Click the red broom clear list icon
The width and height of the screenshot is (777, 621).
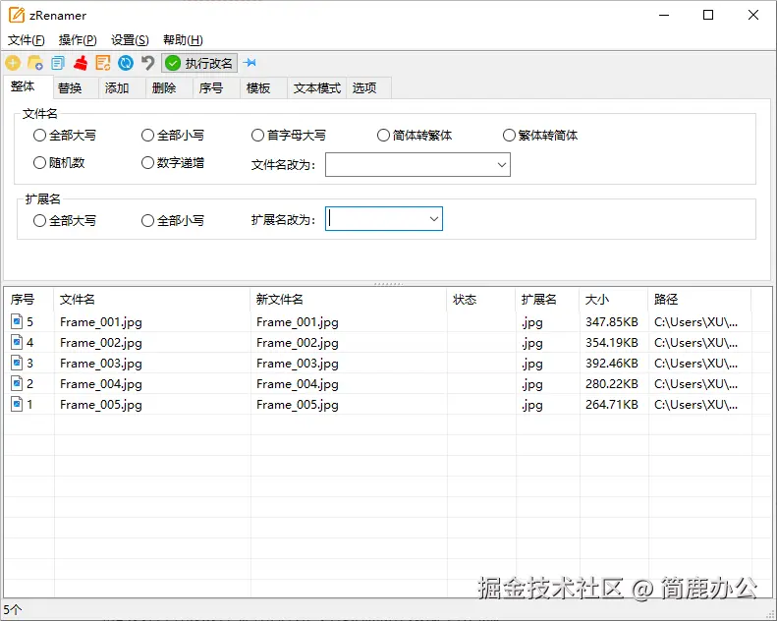tap(81, 63)
